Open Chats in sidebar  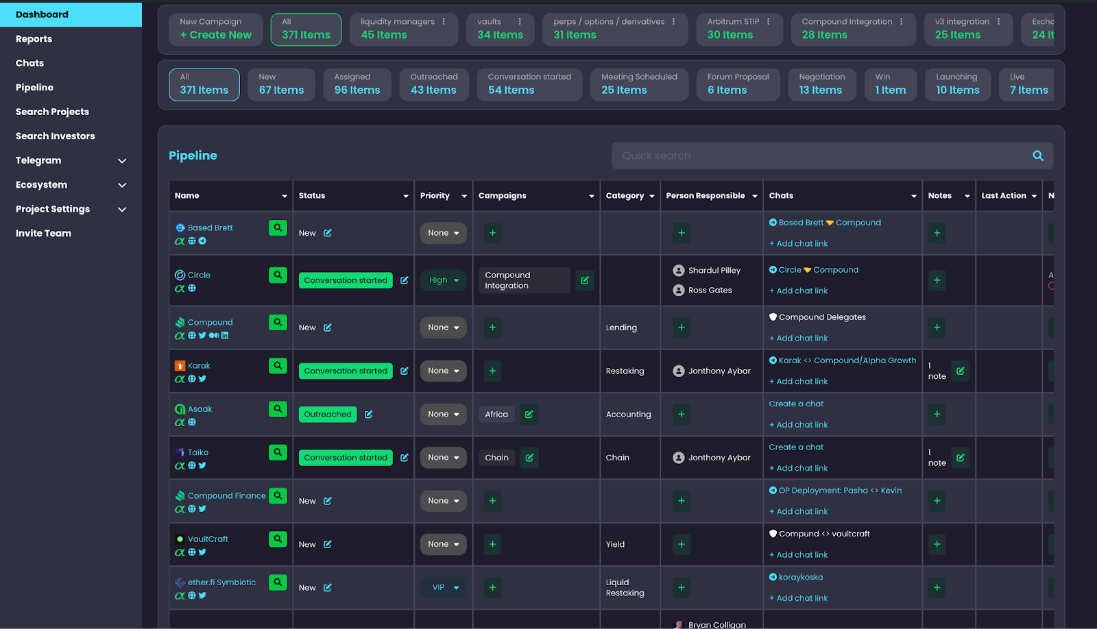coord(30,63)
